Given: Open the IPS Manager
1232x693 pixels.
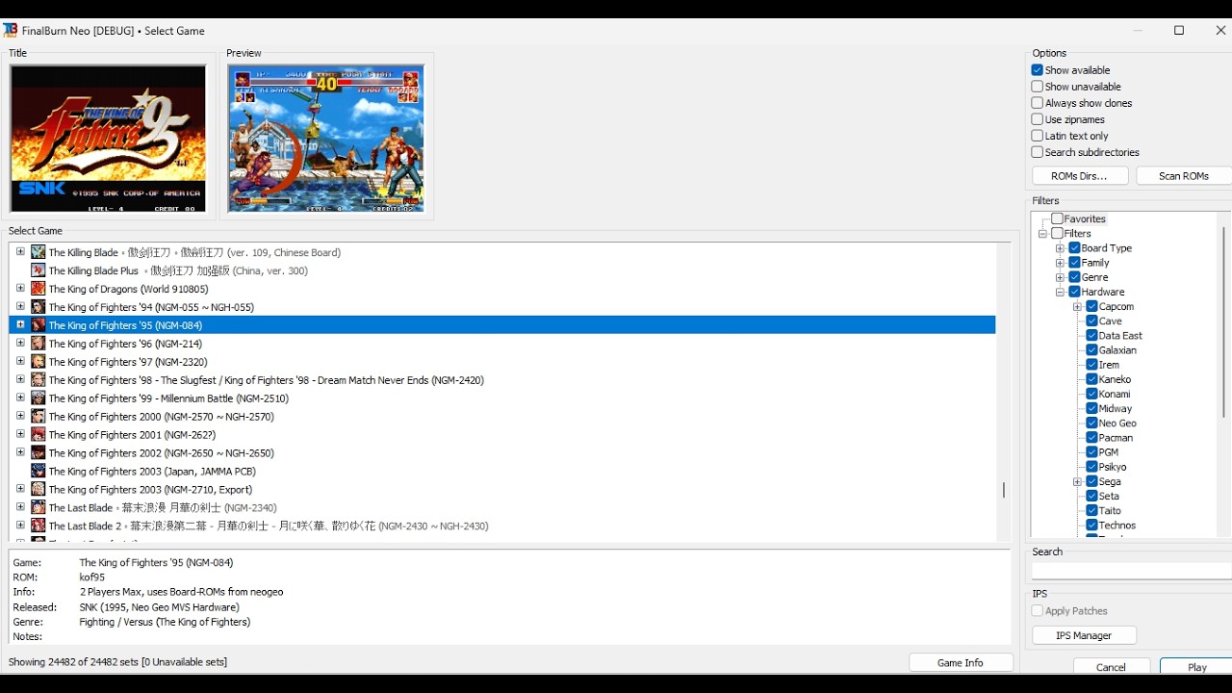Looking at the screenshot, I should [1084, 636].
